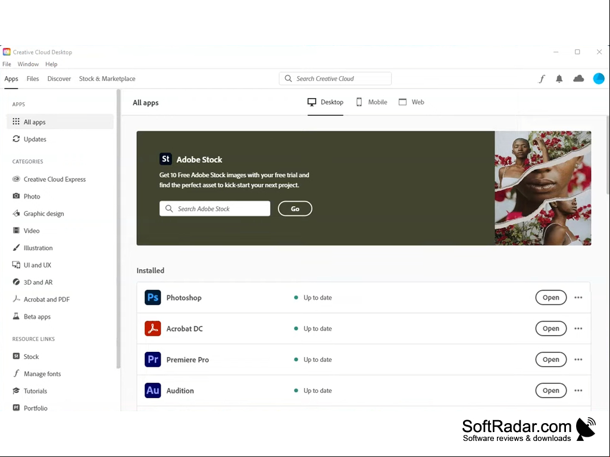Viewport: 610px width, 457px height.
Task: Select the Apps tab
Action: [x=11, y=78]
